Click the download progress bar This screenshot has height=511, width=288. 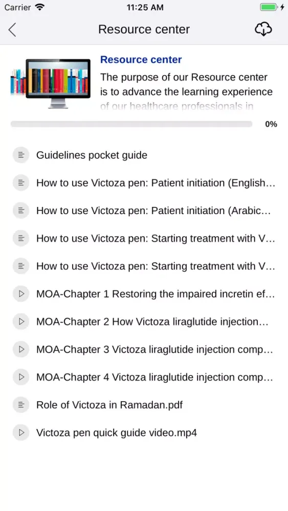pos(131,124)
